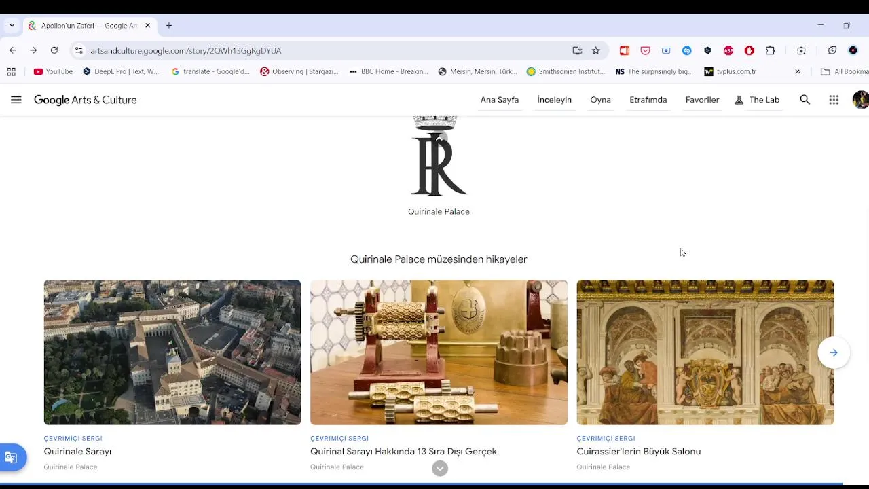Open the Quirinale Sarayı story title

pos(77,452)
